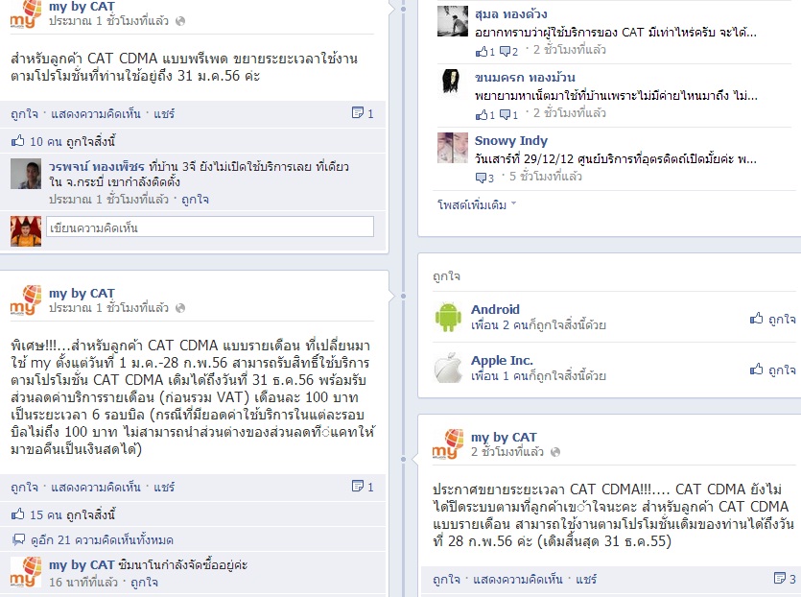Toggle ถูกใจ on the first my by CAT post
801x597 pixels.
click(25, 113)
